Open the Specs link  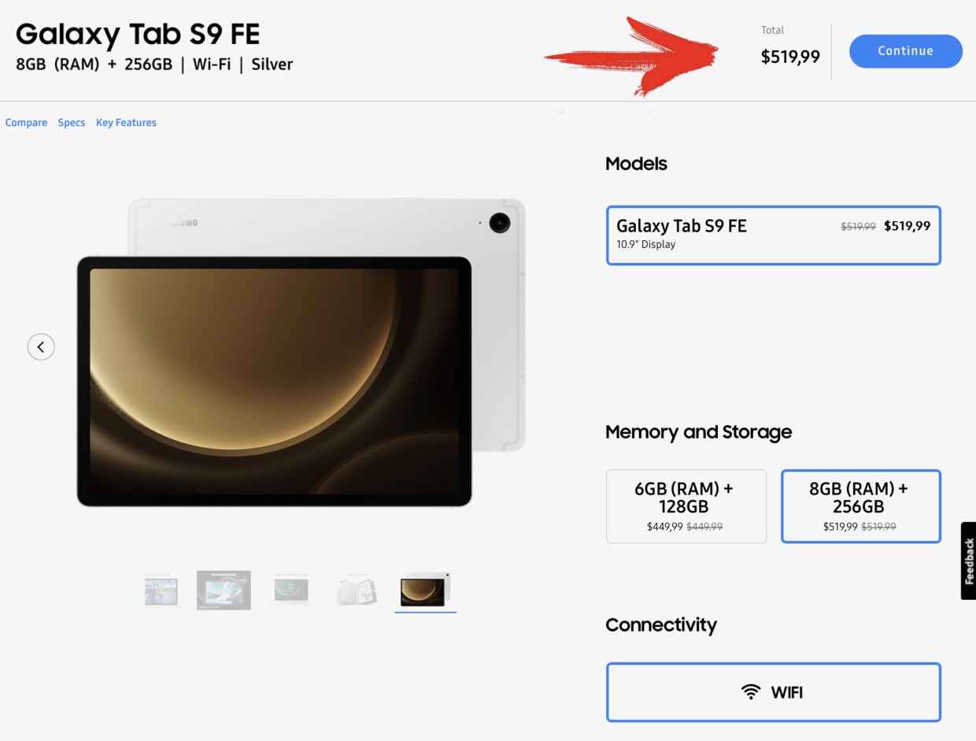tap(71, 123)
